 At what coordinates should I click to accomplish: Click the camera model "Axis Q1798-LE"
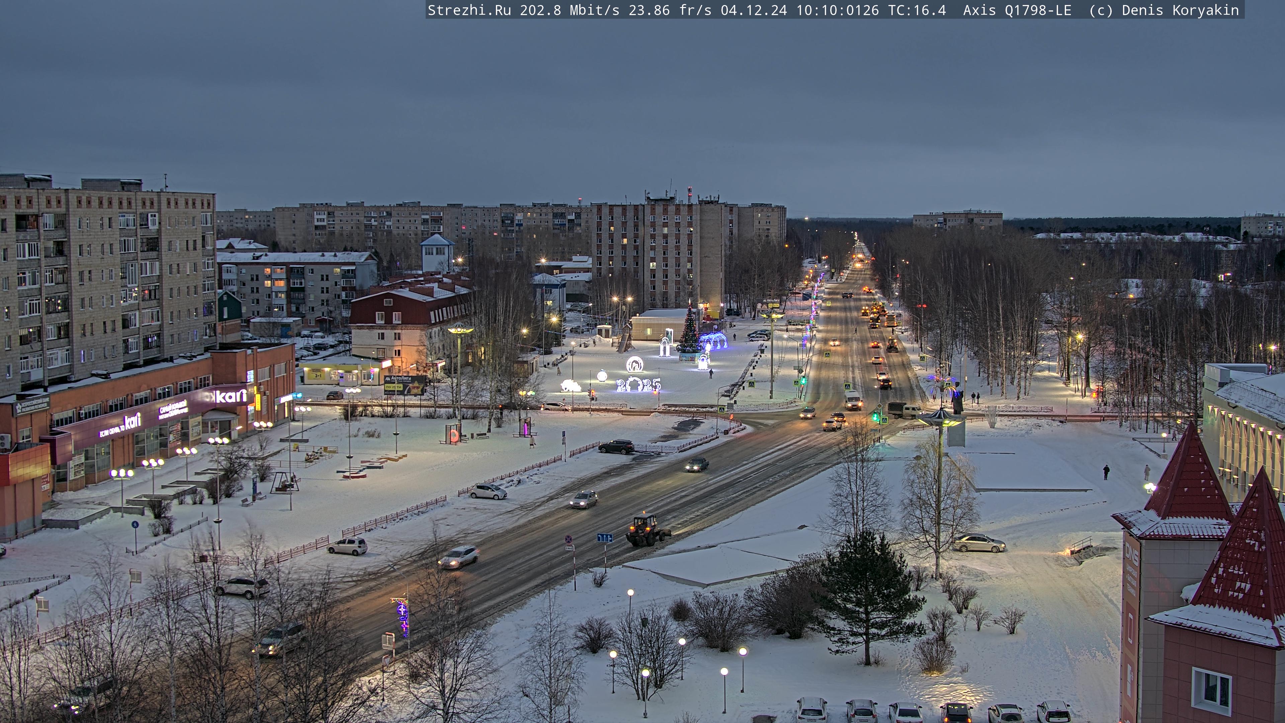(1017, 10)
